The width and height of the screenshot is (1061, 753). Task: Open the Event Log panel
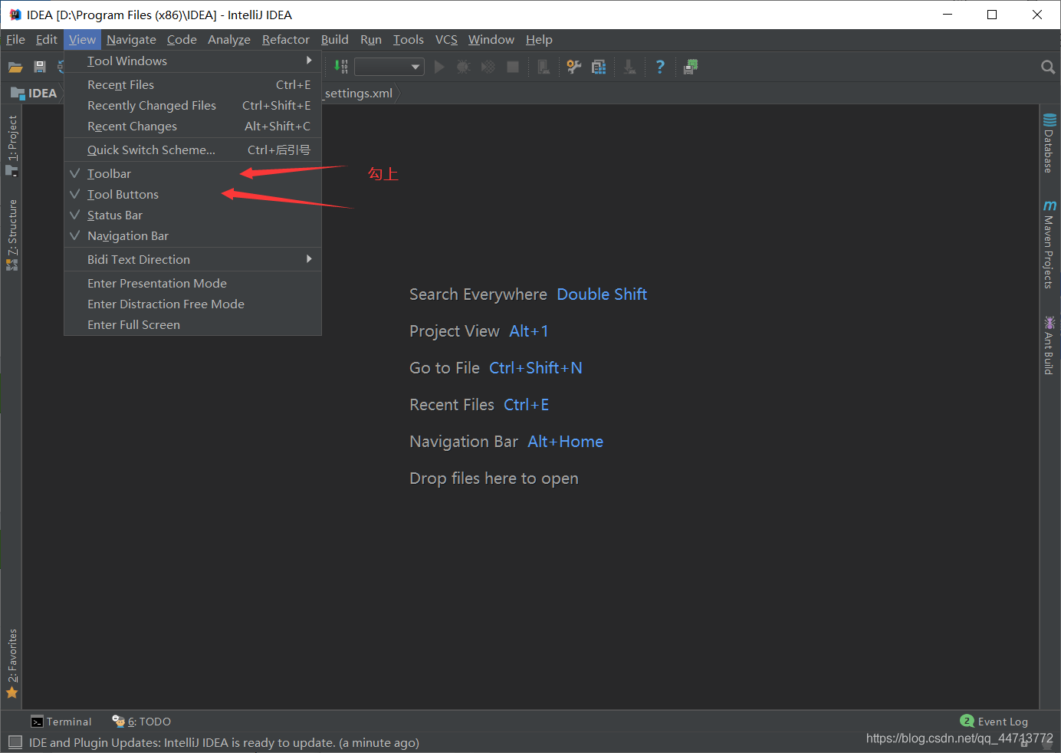click(x=994, y=722)
